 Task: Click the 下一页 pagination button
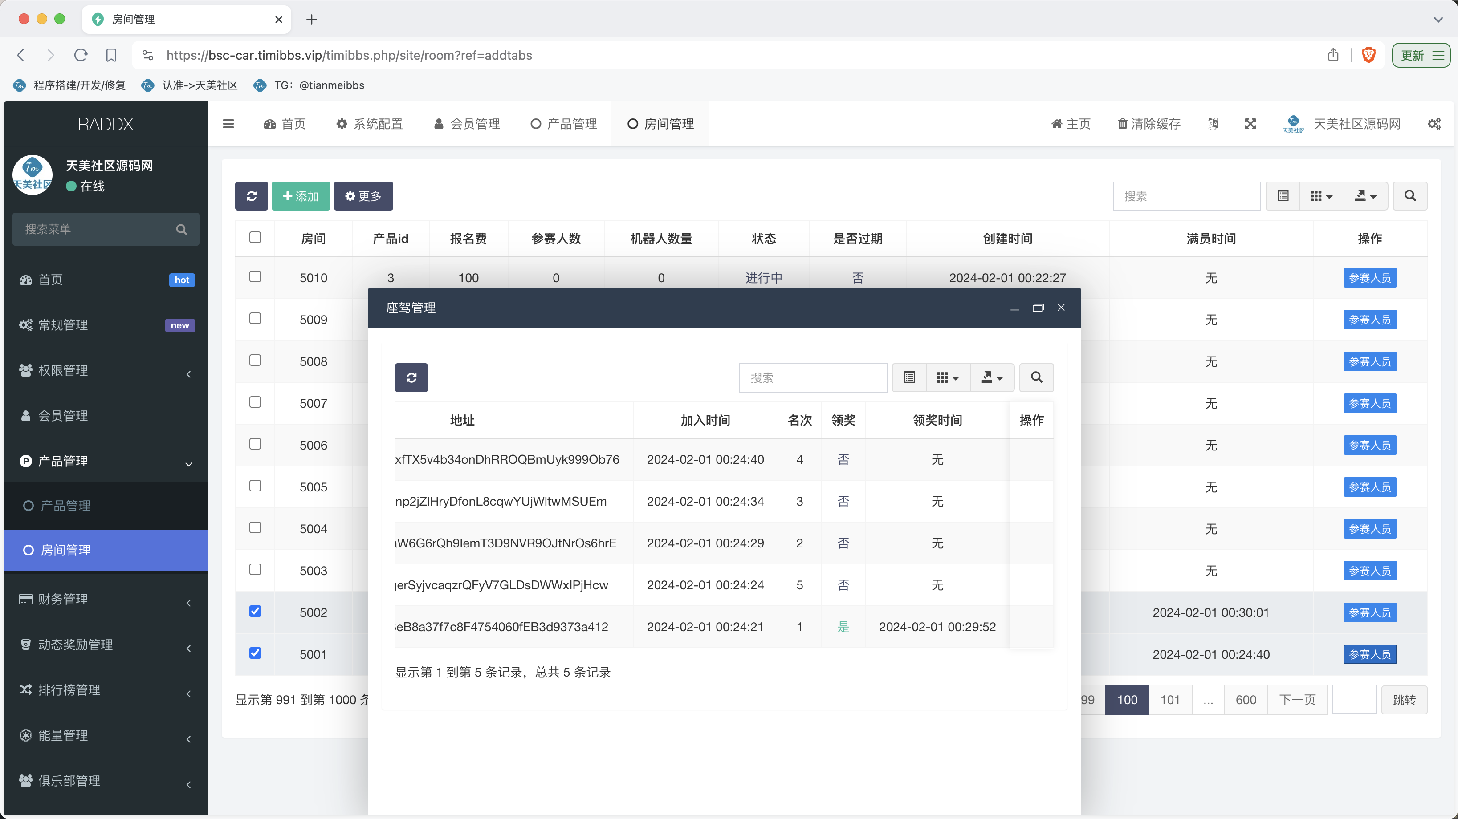(1297, 700)
